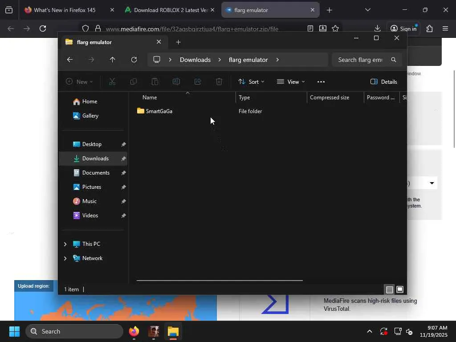Screen dimensions: 456x342
Task: Open the dropdown arrow on MediaFire page
Action: coord(432,183)
